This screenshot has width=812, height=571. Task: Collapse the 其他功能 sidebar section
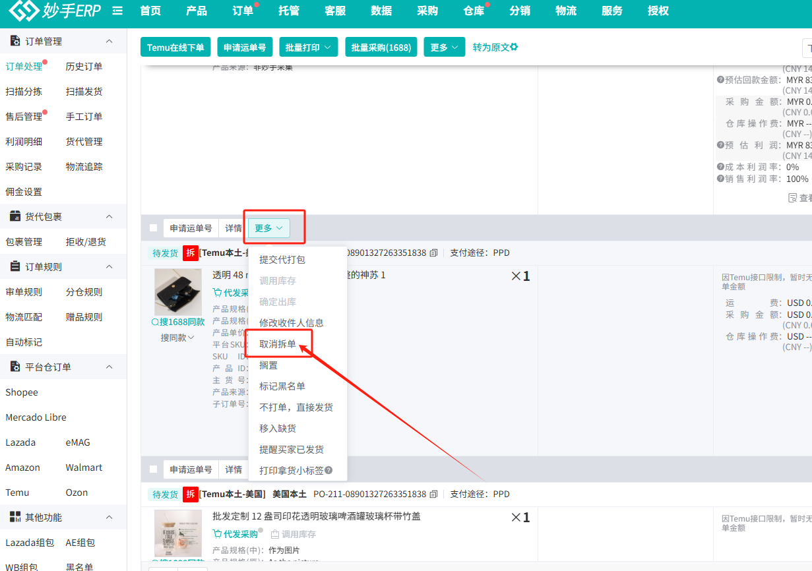tap(109, 517)
